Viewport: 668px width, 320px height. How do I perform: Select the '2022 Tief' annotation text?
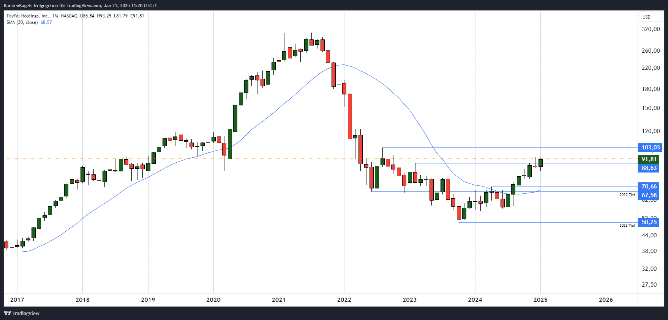[x=627, y=195]
